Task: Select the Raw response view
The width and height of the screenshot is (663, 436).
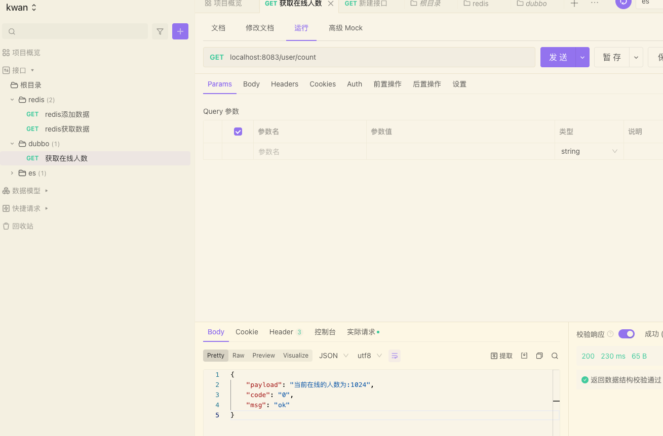Action: (x=238, y=356)
